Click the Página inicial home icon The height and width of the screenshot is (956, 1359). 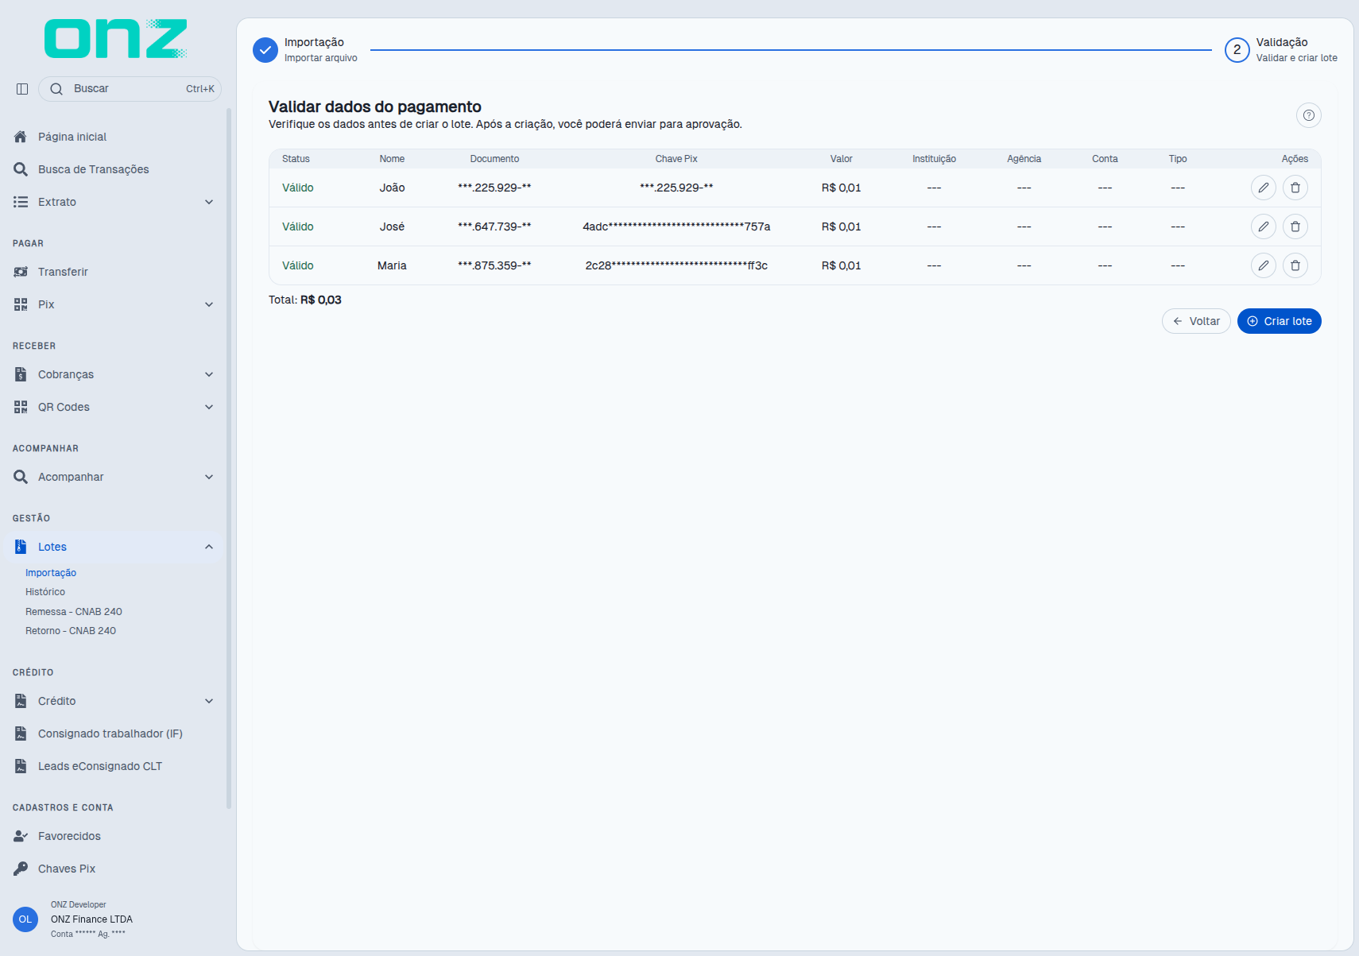pyautogui.click(x=21, y=137)
